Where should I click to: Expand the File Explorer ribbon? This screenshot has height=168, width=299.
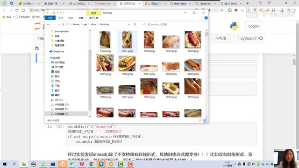[x=202, y=18]
